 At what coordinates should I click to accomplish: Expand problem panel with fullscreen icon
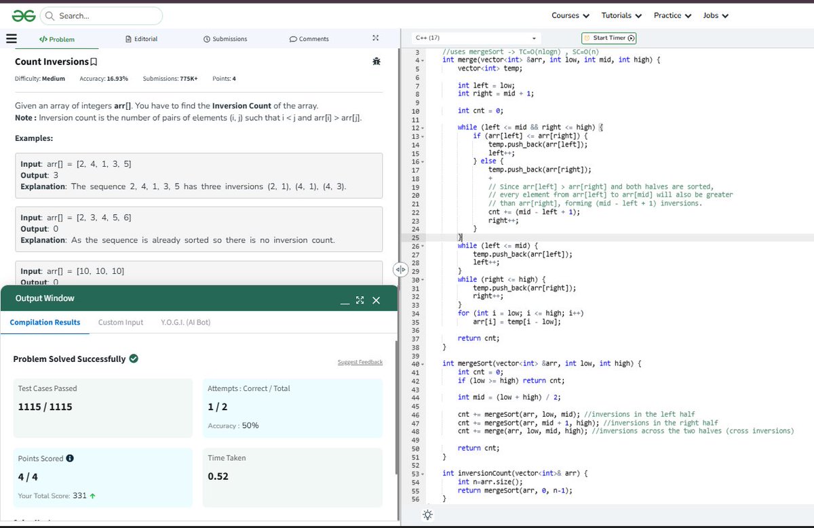375,39
